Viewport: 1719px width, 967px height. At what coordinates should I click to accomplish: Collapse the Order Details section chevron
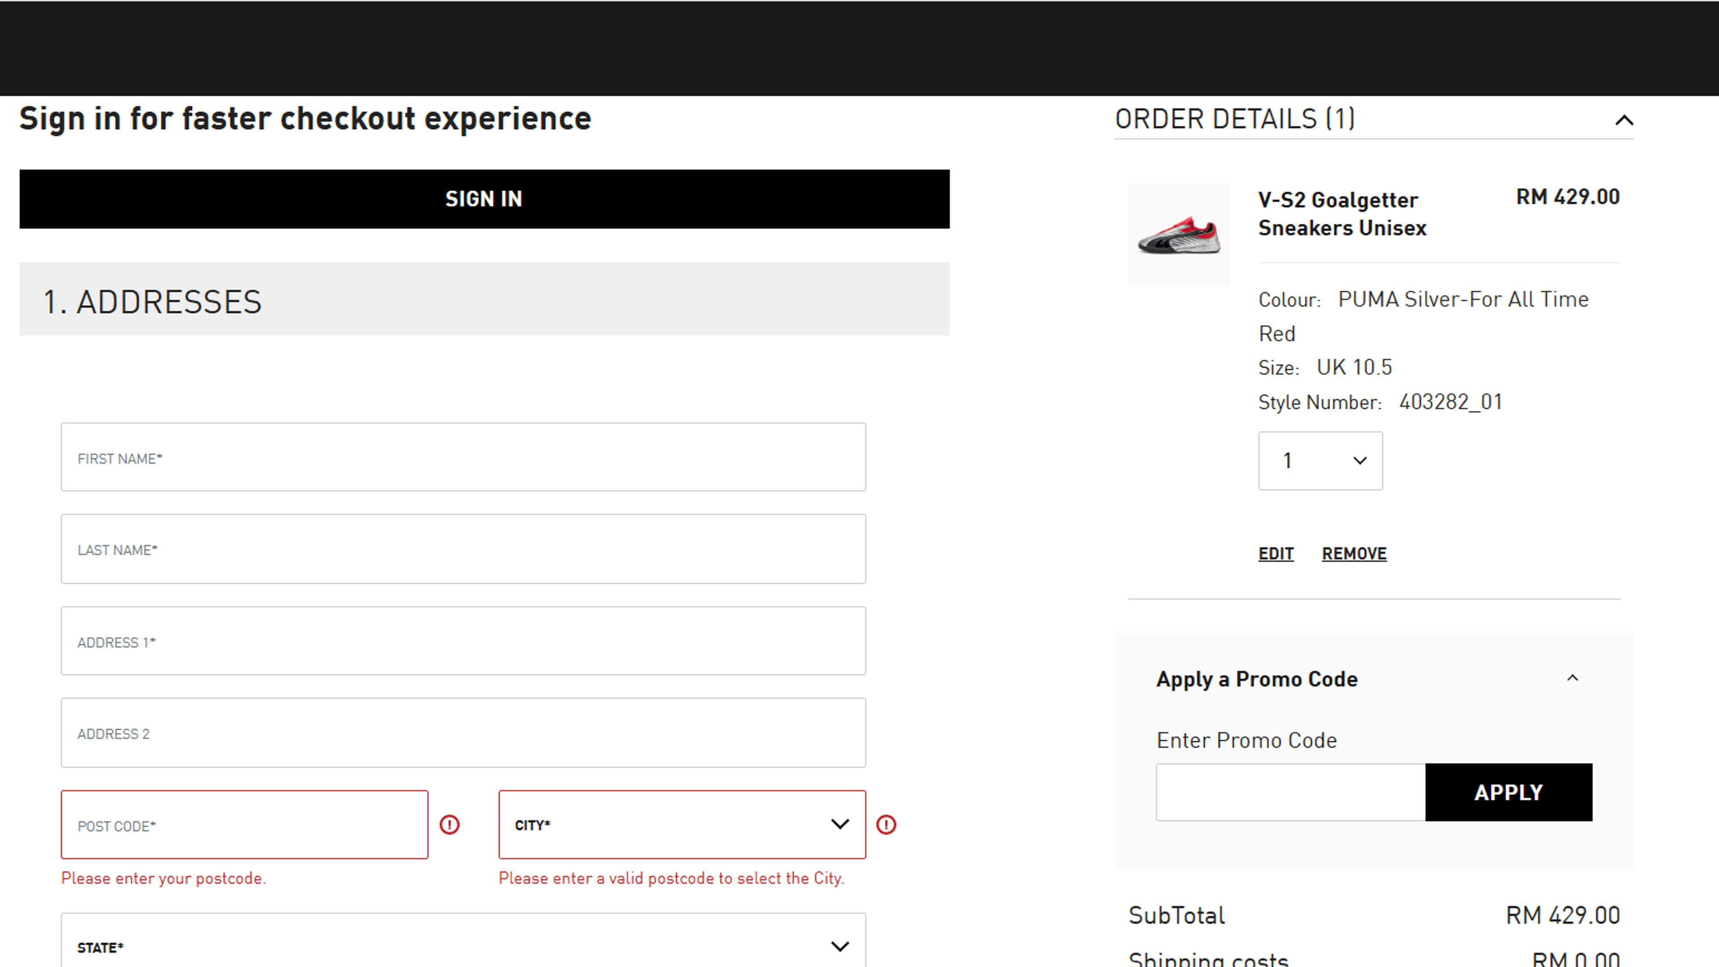point(1624,120)
